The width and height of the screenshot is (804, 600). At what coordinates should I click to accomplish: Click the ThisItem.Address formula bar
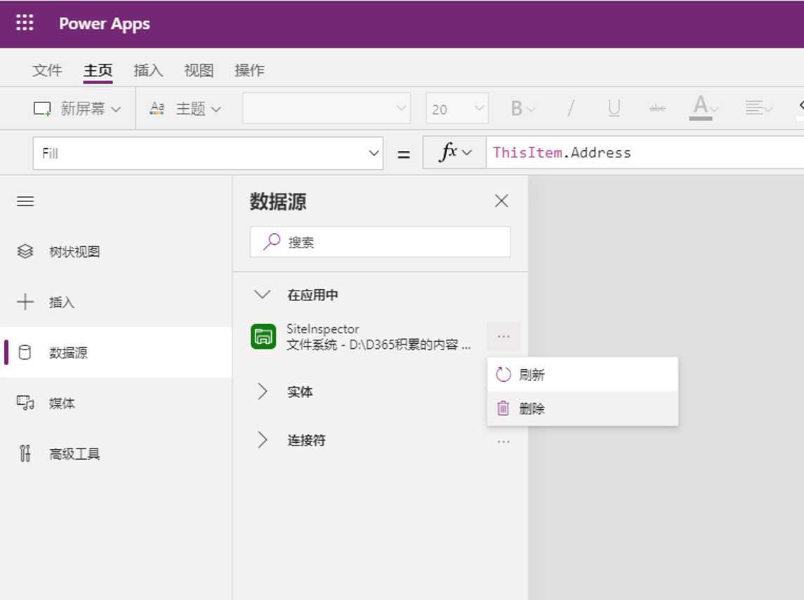point(645,153)
